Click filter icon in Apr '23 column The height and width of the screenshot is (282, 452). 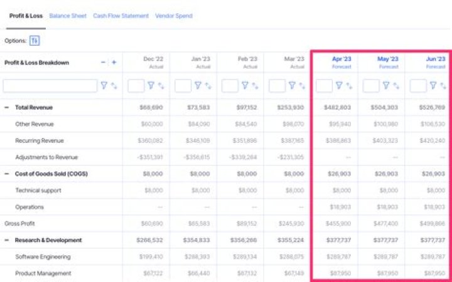coord(339,85)
